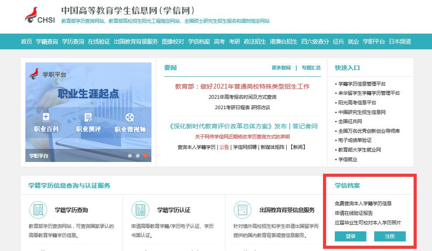
Task: Open 高考 in the navigation bar
Action: click(219, 41)
